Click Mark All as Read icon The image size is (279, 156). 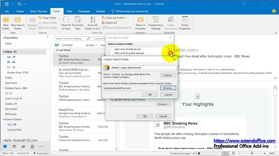[x=66, y=23]
